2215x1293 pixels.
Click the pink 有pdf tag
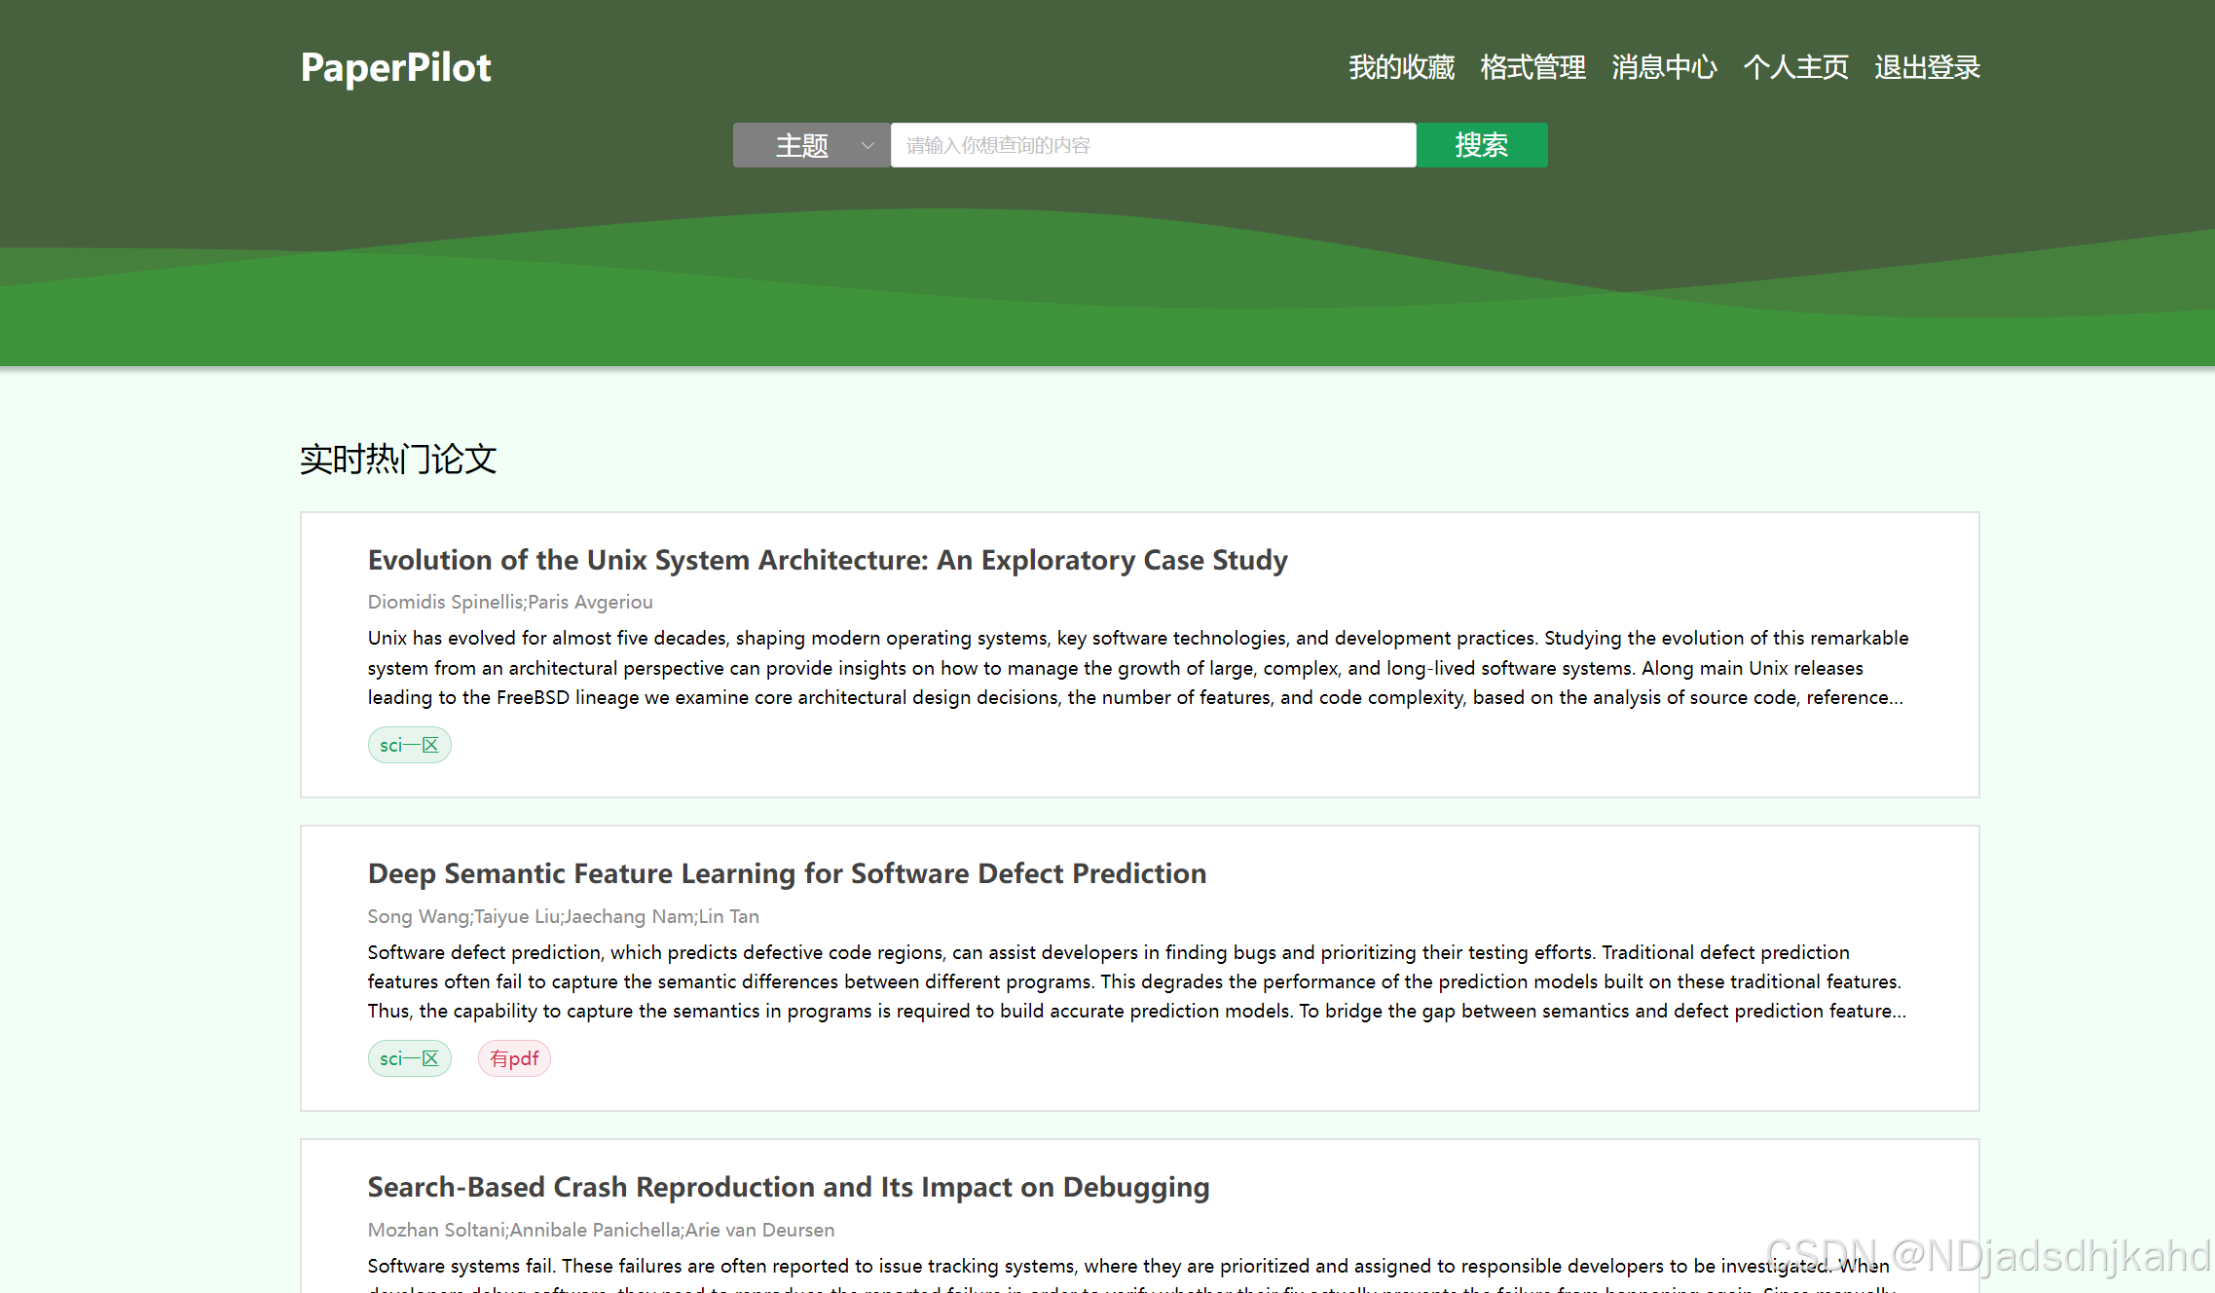pyautogui.click(x=514, y=1058)
